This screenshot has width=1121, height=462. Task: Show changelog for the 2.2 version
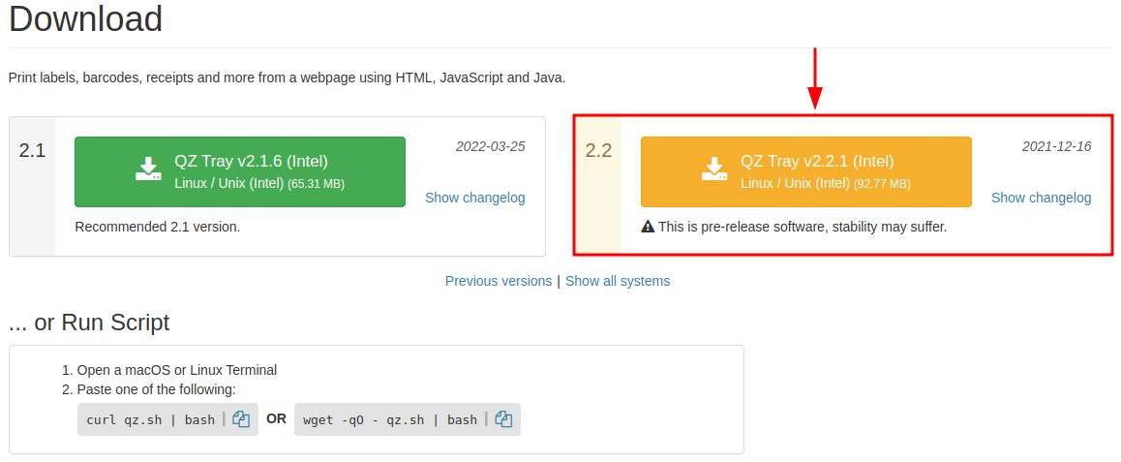(1041, 199)
